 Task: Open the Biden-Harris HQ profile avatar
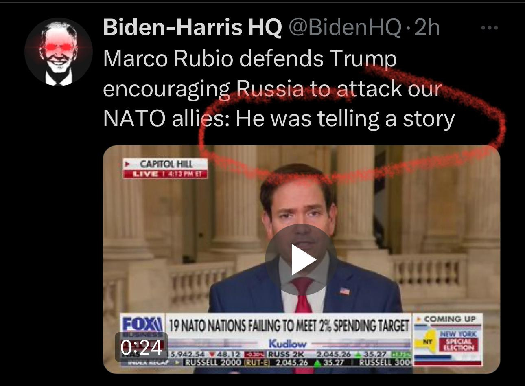tap(59, 52)
